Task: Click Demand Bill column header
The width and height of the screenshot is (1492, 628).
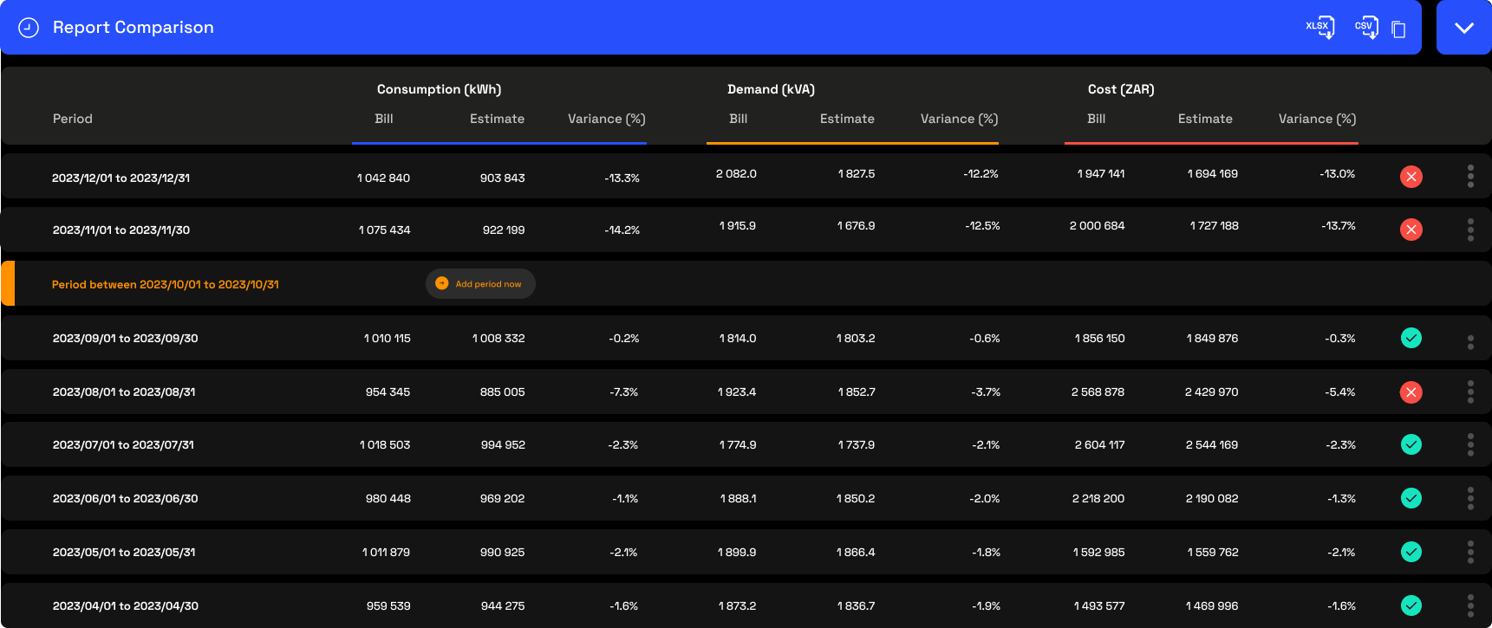Action: [739, 119]
